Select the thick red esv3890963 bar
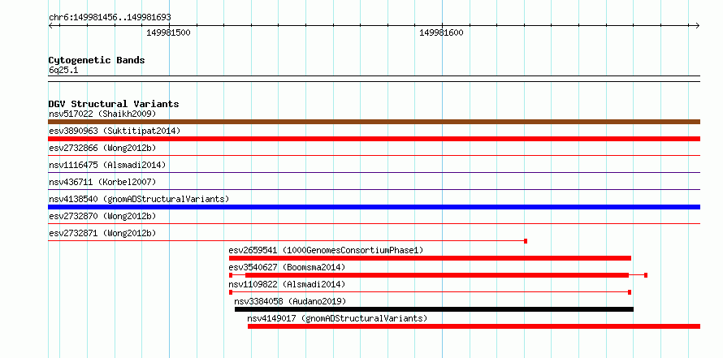The height and width of the screenshot is (358, 723). point(374,139)
